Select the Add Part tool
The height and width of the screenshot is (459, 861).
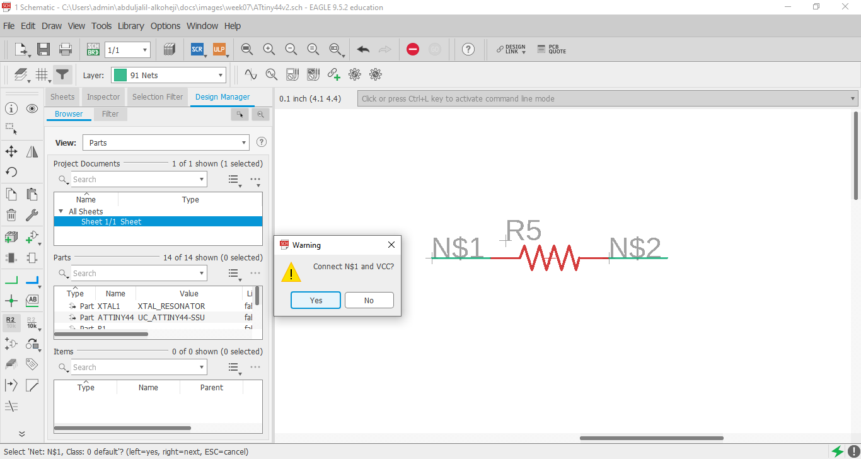pos(11,237)
